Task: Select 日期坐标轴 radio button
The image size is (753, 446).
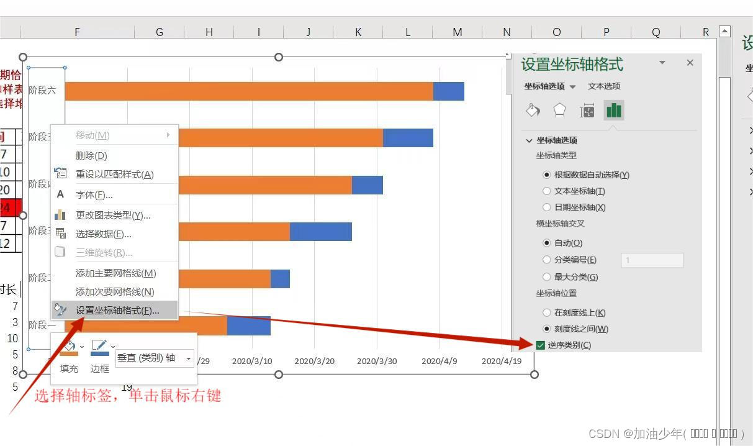Action: [546, 207]
